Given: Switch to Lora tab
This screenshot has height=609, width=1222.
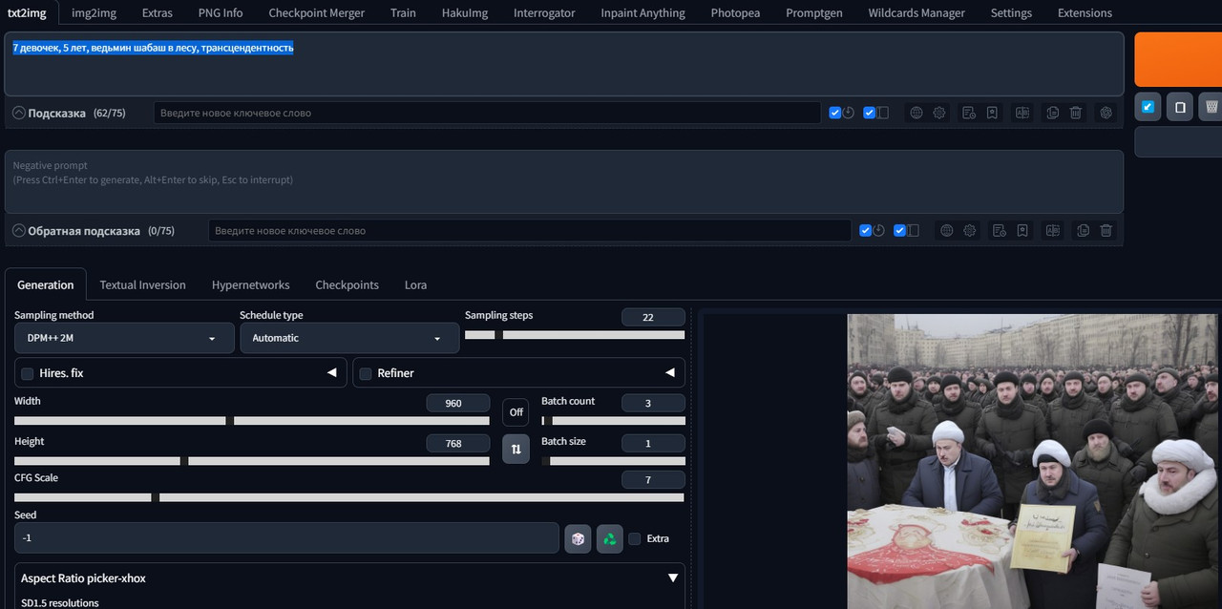Looking at the screenshot, I should [x=415, y=284].
